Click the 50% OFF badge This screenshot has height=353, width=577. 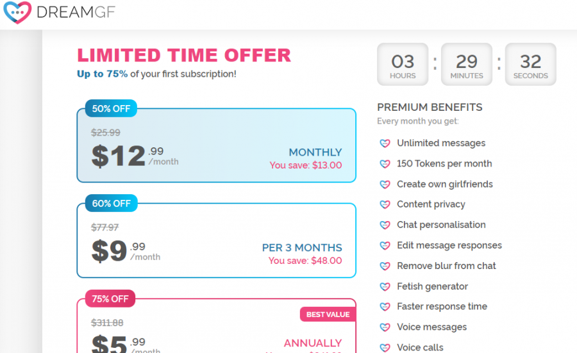[x=111, y=108]
